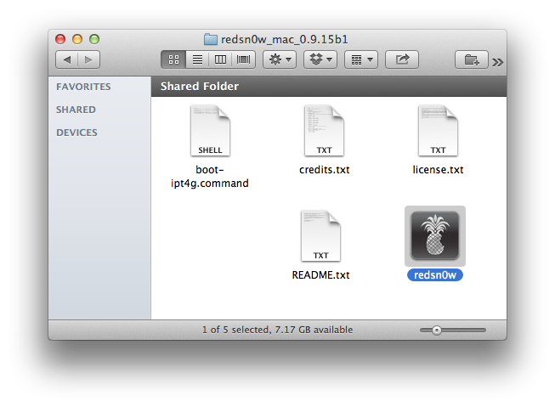Open the Action gear menu

(280, 59)
